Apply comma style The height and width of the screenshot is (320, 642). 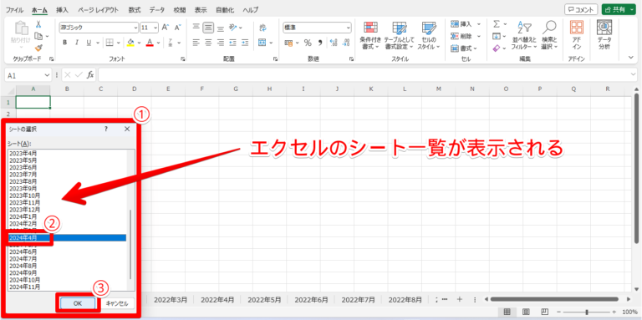click(x=320, y=43)
